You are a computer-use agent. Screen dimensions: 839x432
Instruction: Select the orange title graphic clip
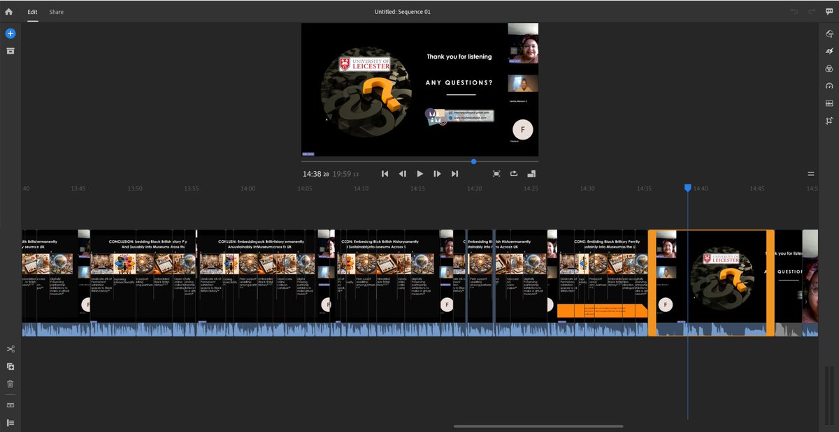(601, 311)
